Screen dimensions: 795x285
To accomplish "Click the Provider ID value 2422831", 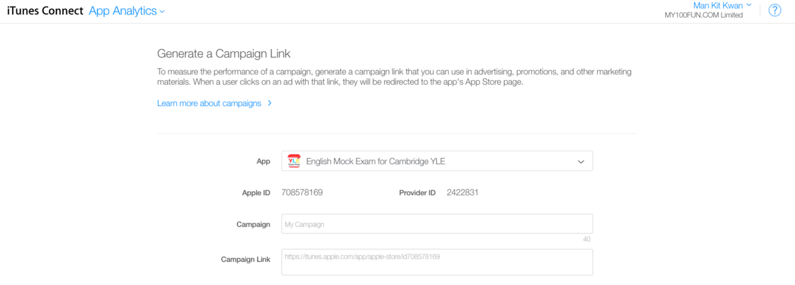I will point(463,193).
